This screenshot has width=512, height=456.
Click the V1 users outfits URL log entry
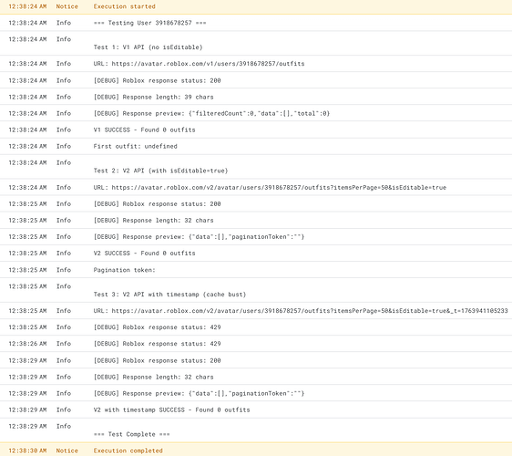[x=199, y=64]
